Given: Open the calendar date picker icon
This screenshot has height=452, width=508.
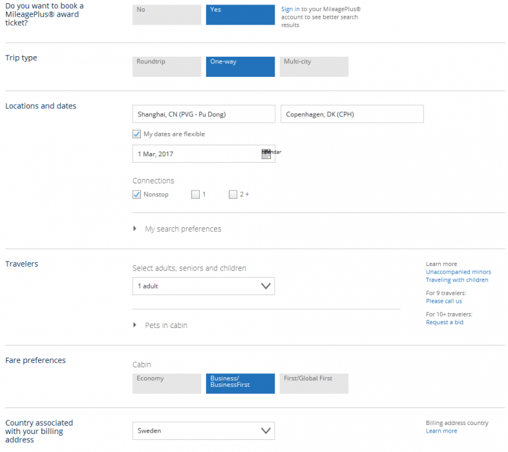Looking at the screenshot, I should point(266,154).
